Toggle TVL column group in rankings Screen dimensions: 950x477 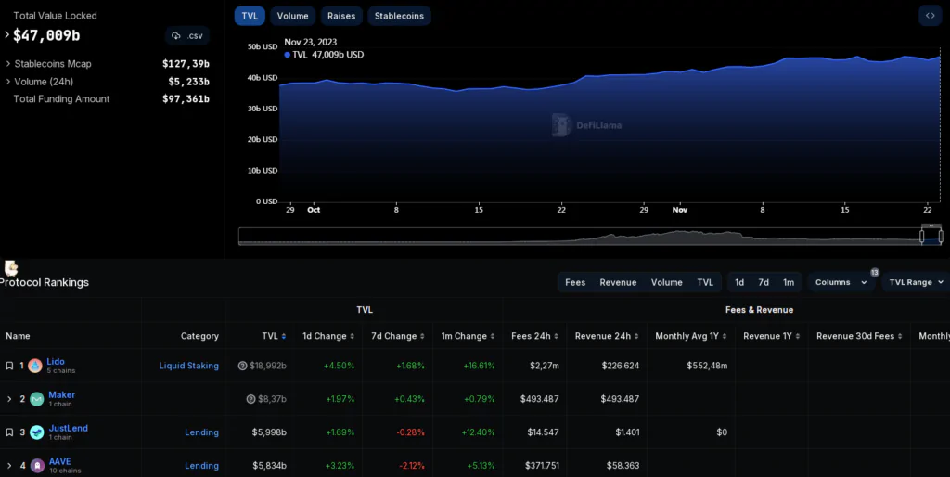pyautogui.click(x=705, y=282)
